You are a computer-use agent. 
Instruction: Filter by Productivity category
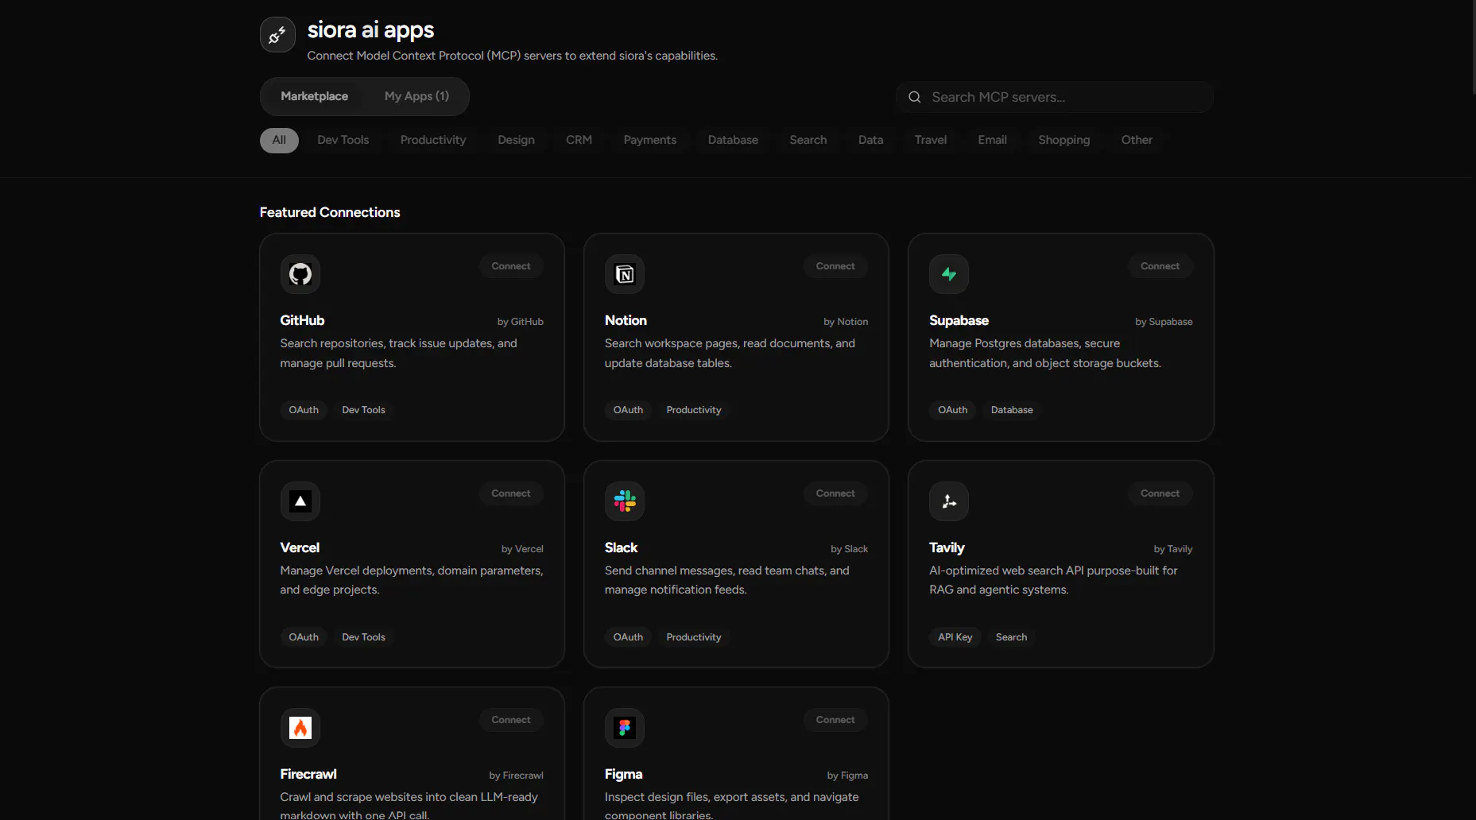pyautogui.click(x=433, y=140)
